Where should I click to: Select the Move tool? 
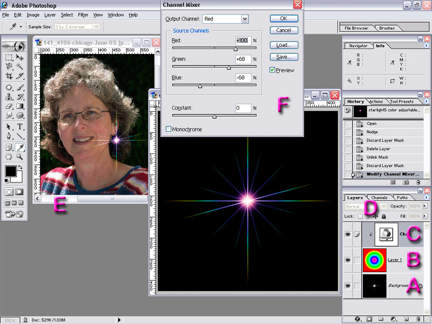pyautogui.click(x=19, y=57)
